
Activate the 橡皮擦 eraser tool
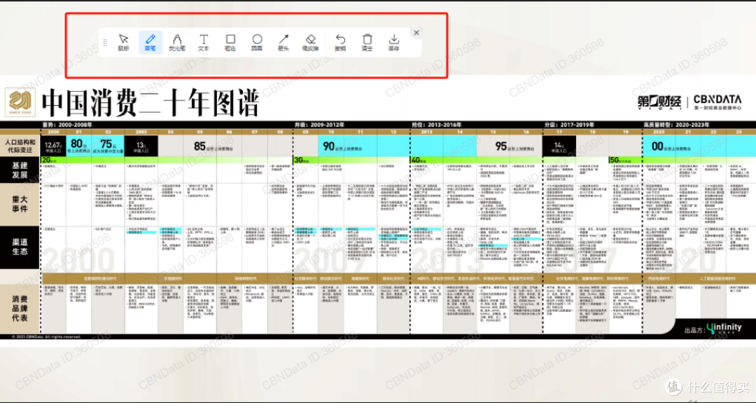[311, 43]
